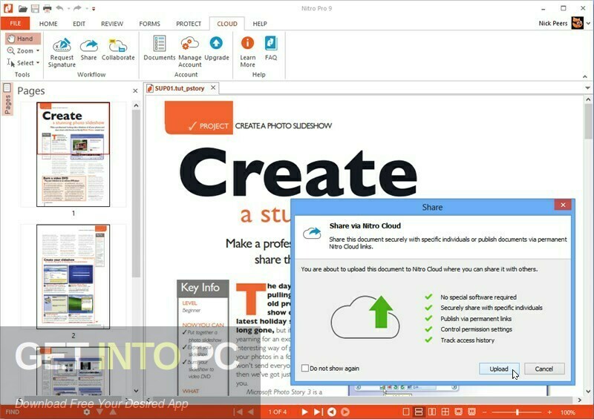The width and height of the screenshot is (594, 419).
Task: Click the Redo arrow icon
Action: click(x=77, y=8)
